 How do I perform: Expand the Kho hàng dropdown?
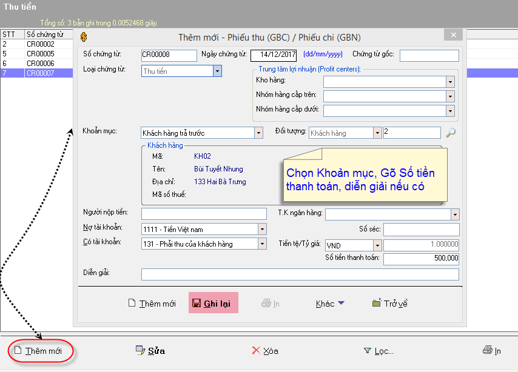pos(449,82)
